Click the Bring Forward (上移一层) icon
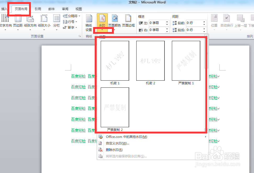 [x=241, y=18]
